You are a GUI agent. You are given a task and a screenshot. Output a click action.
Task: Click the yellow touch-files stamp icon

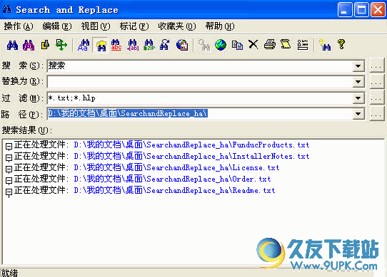coord(45,45)
